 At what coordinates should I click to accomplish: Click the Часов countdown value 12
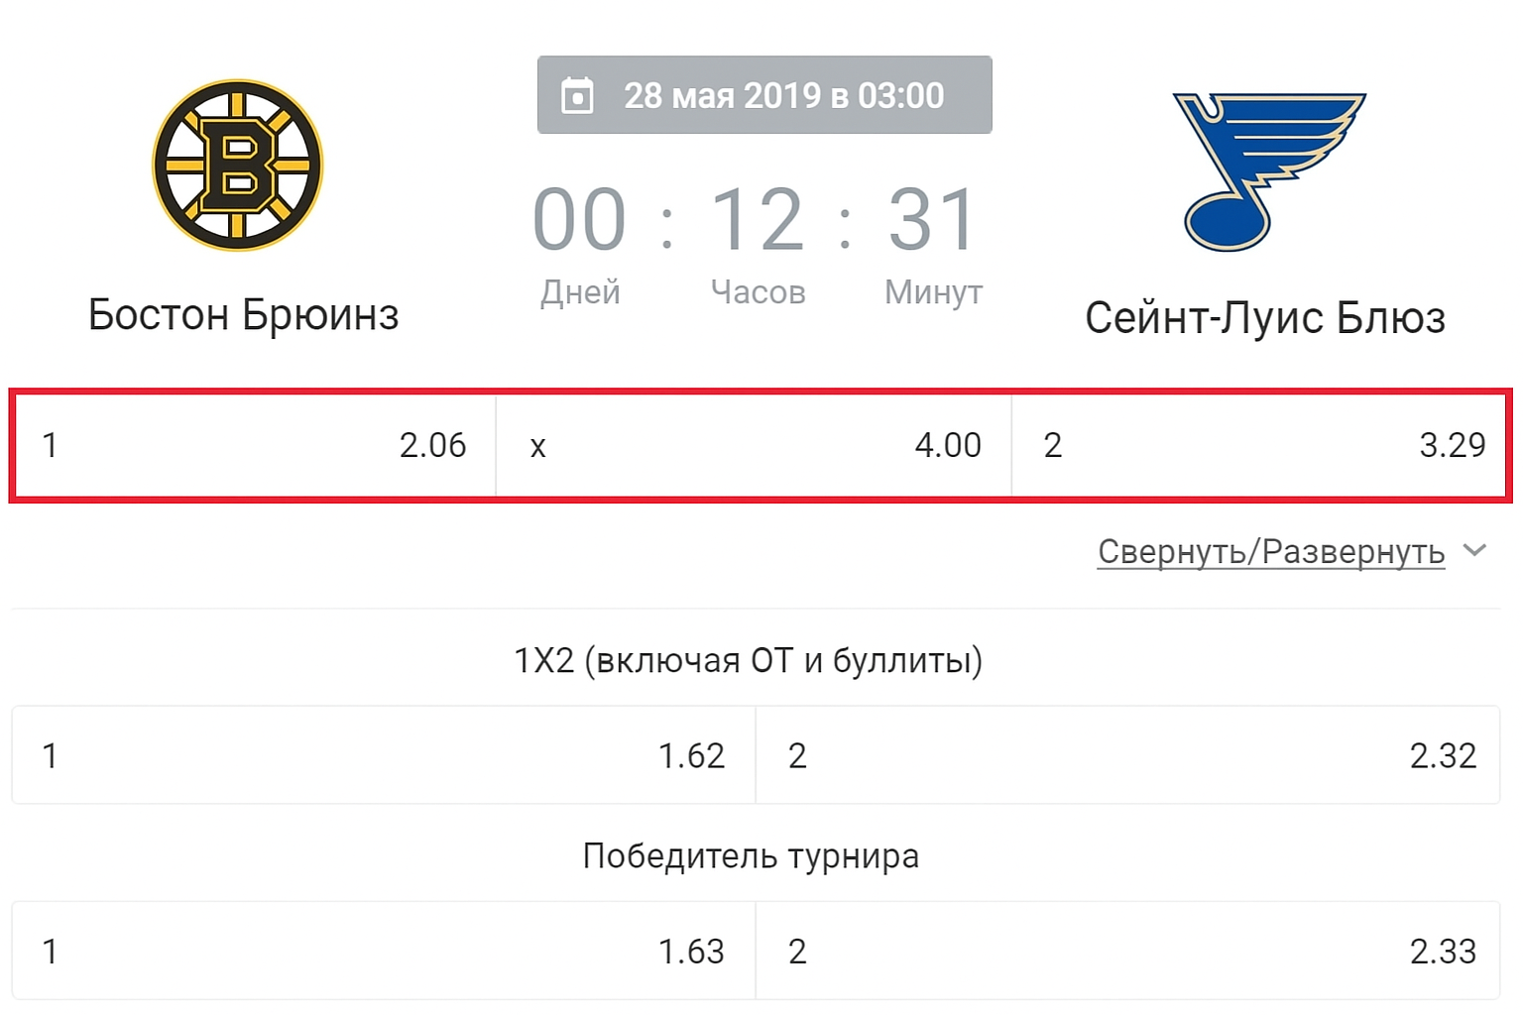coord(758,220)
